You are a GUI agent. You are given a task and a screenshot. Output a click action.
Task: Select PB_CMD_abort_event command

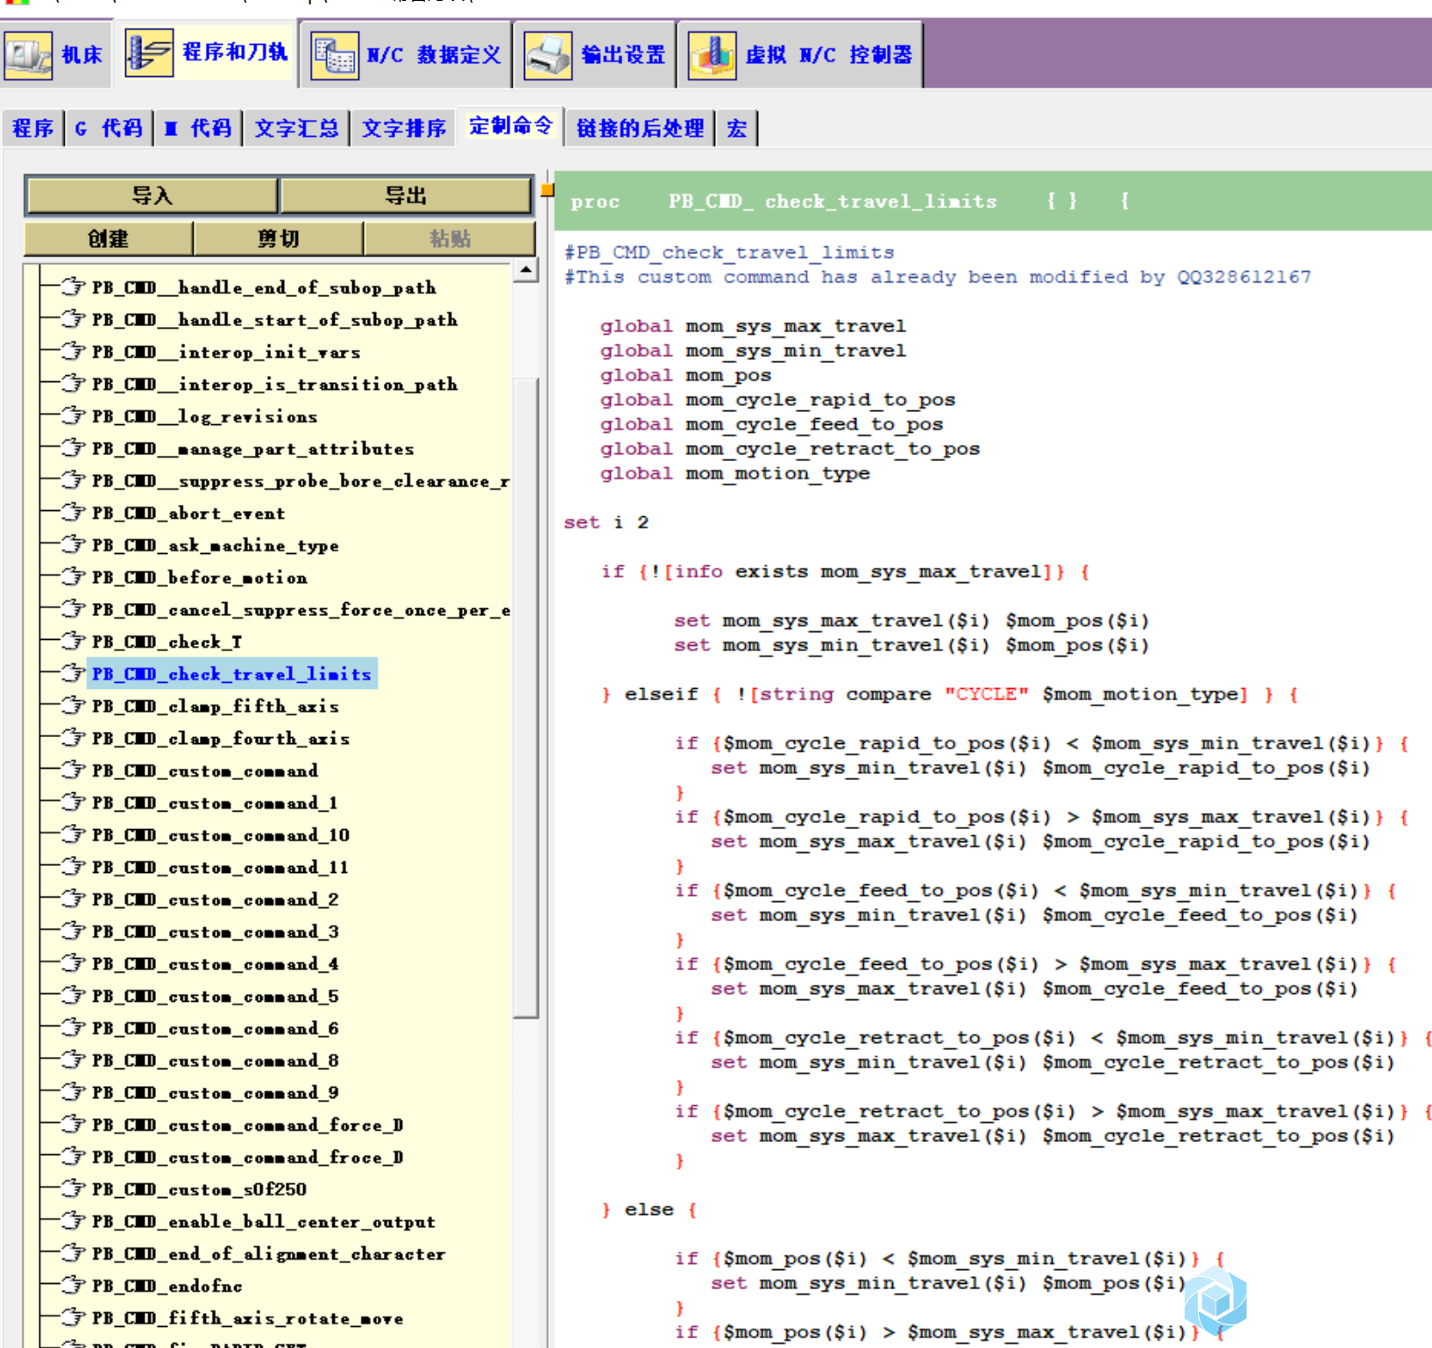point(188,513)
